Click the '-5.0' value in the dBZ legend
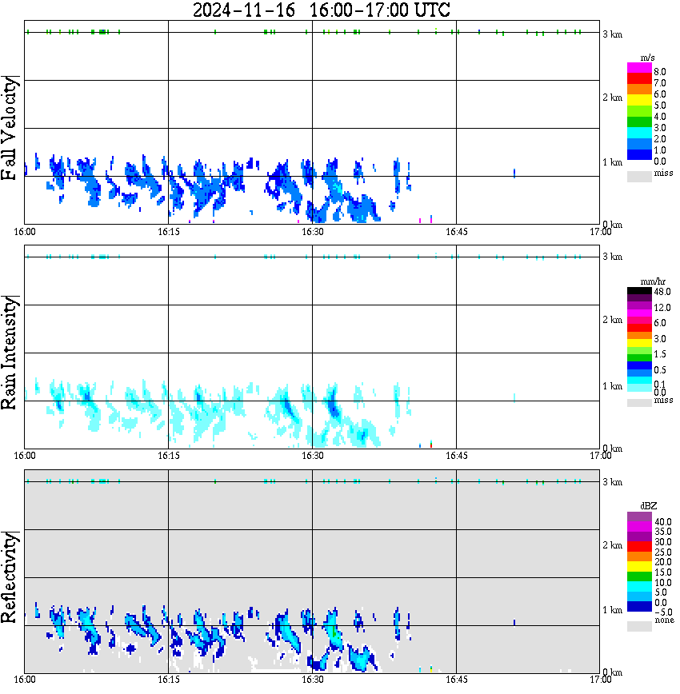The width and height of the screenshot is (680, 694). click(x=663, y=612)
